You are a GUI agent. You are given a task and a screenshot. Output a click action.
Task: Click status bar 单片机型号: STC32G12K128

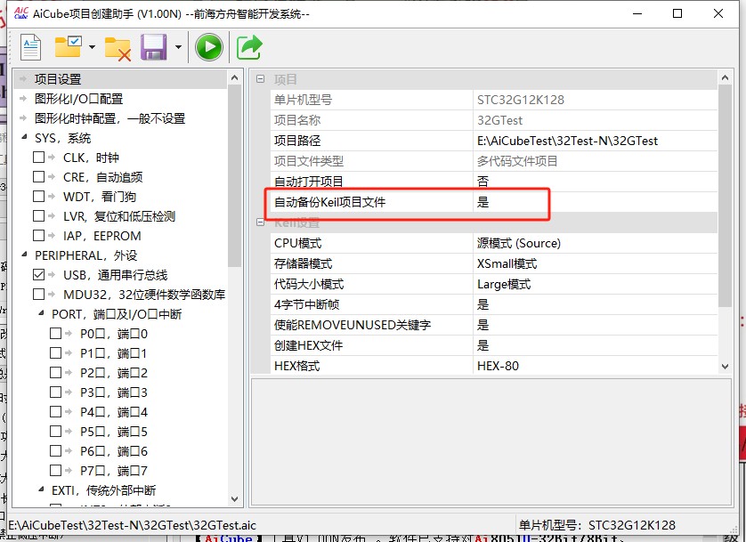[597, 525]
